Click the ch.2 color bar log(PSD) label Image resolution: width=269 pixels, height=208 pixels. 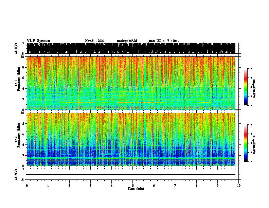pos(254,144)
